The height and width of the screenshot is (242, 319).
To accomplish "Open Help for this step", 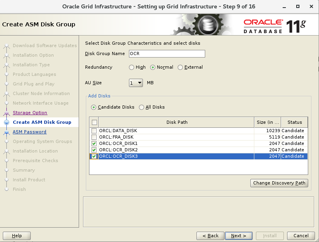I will click(x=17, y=236).
